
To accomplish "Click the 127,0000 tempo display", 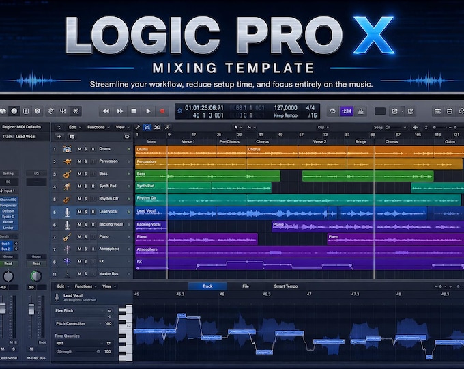I will (x=285, y=108).
